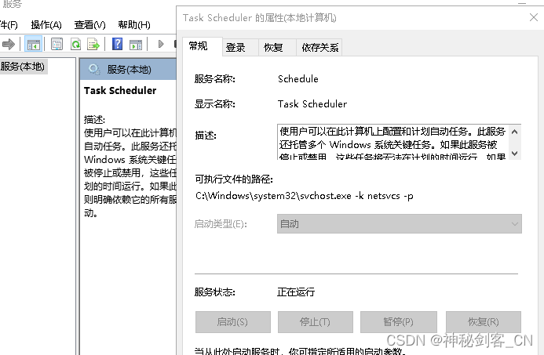Click inside the 描述 text box
This screenshot has width=544, height=355.
392,142
